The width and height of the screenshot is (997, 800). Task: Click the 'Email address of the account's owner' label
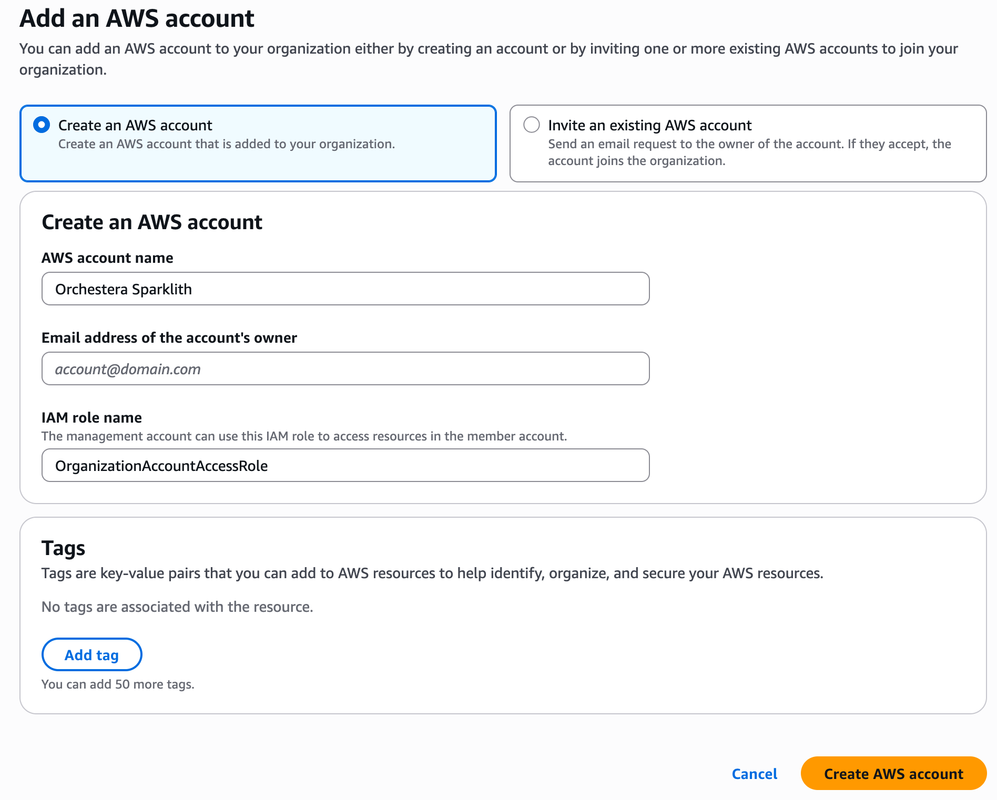[x=169, y=337]
